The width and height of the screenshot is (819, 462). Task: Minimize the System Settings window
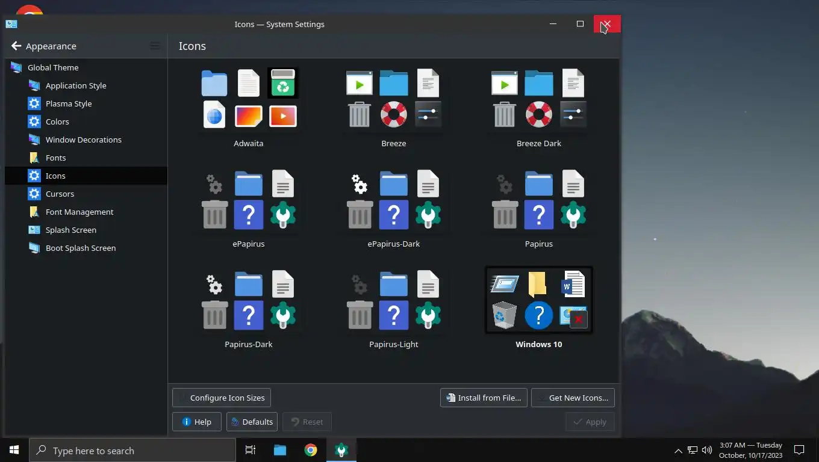click(x=553, y=24)
